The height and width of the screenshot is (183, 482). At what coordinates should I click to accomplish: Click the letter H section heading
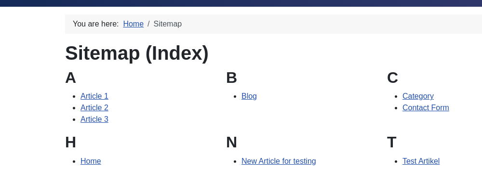[x=70, y=143]
